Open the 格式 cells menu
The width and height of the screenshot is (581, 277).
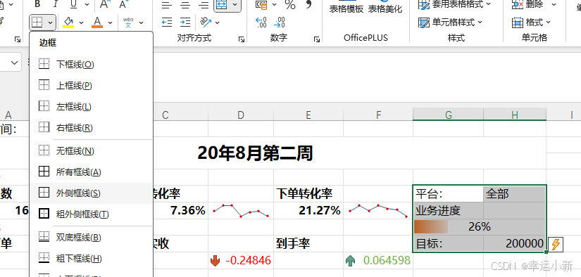coord(531,22)
